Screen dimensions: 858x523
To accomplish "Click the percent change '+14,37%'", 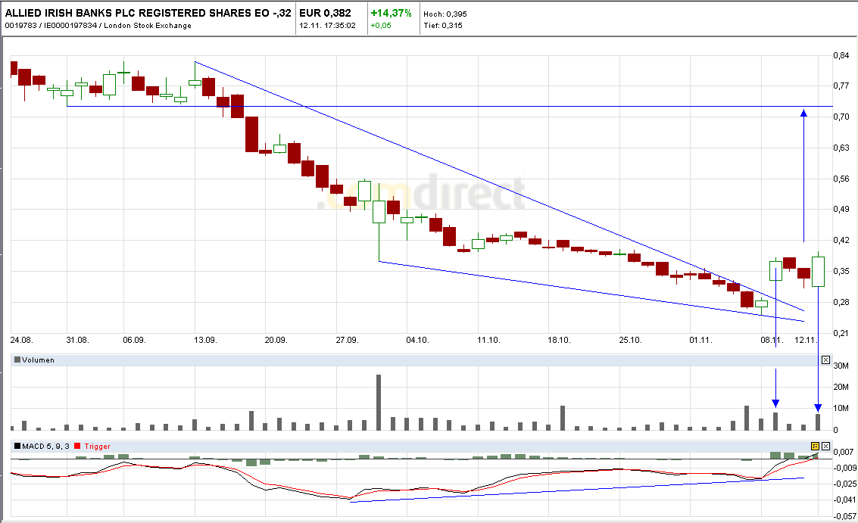I will (x=391, y=13).
